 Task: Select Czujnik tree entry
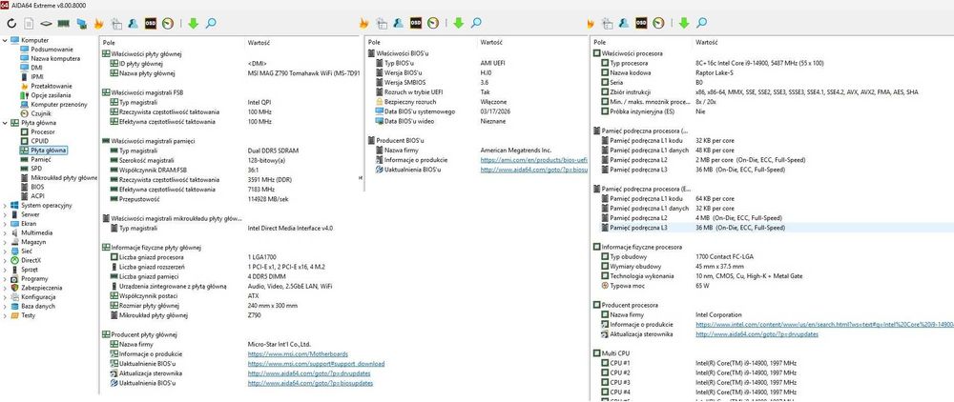pyautogui.click(x=41, y=113)
